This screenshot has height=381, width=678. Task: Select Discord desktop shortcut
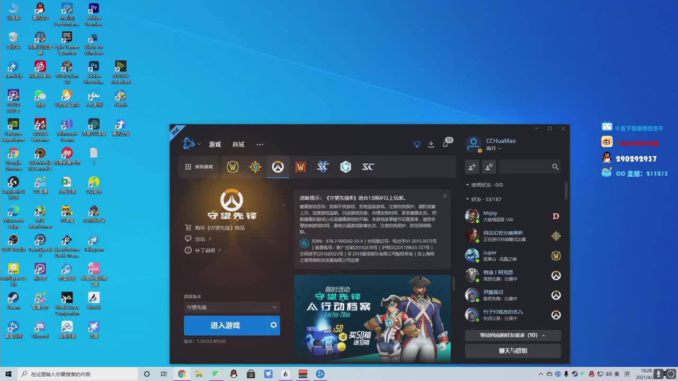pos(40,329)
